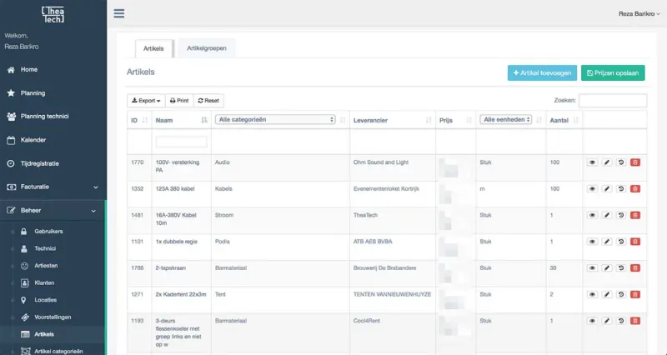Viewport: 667px width, 355px height.
Task: View details of 2x Kadertent 22x3m row
Action: [x=592, y=294]
